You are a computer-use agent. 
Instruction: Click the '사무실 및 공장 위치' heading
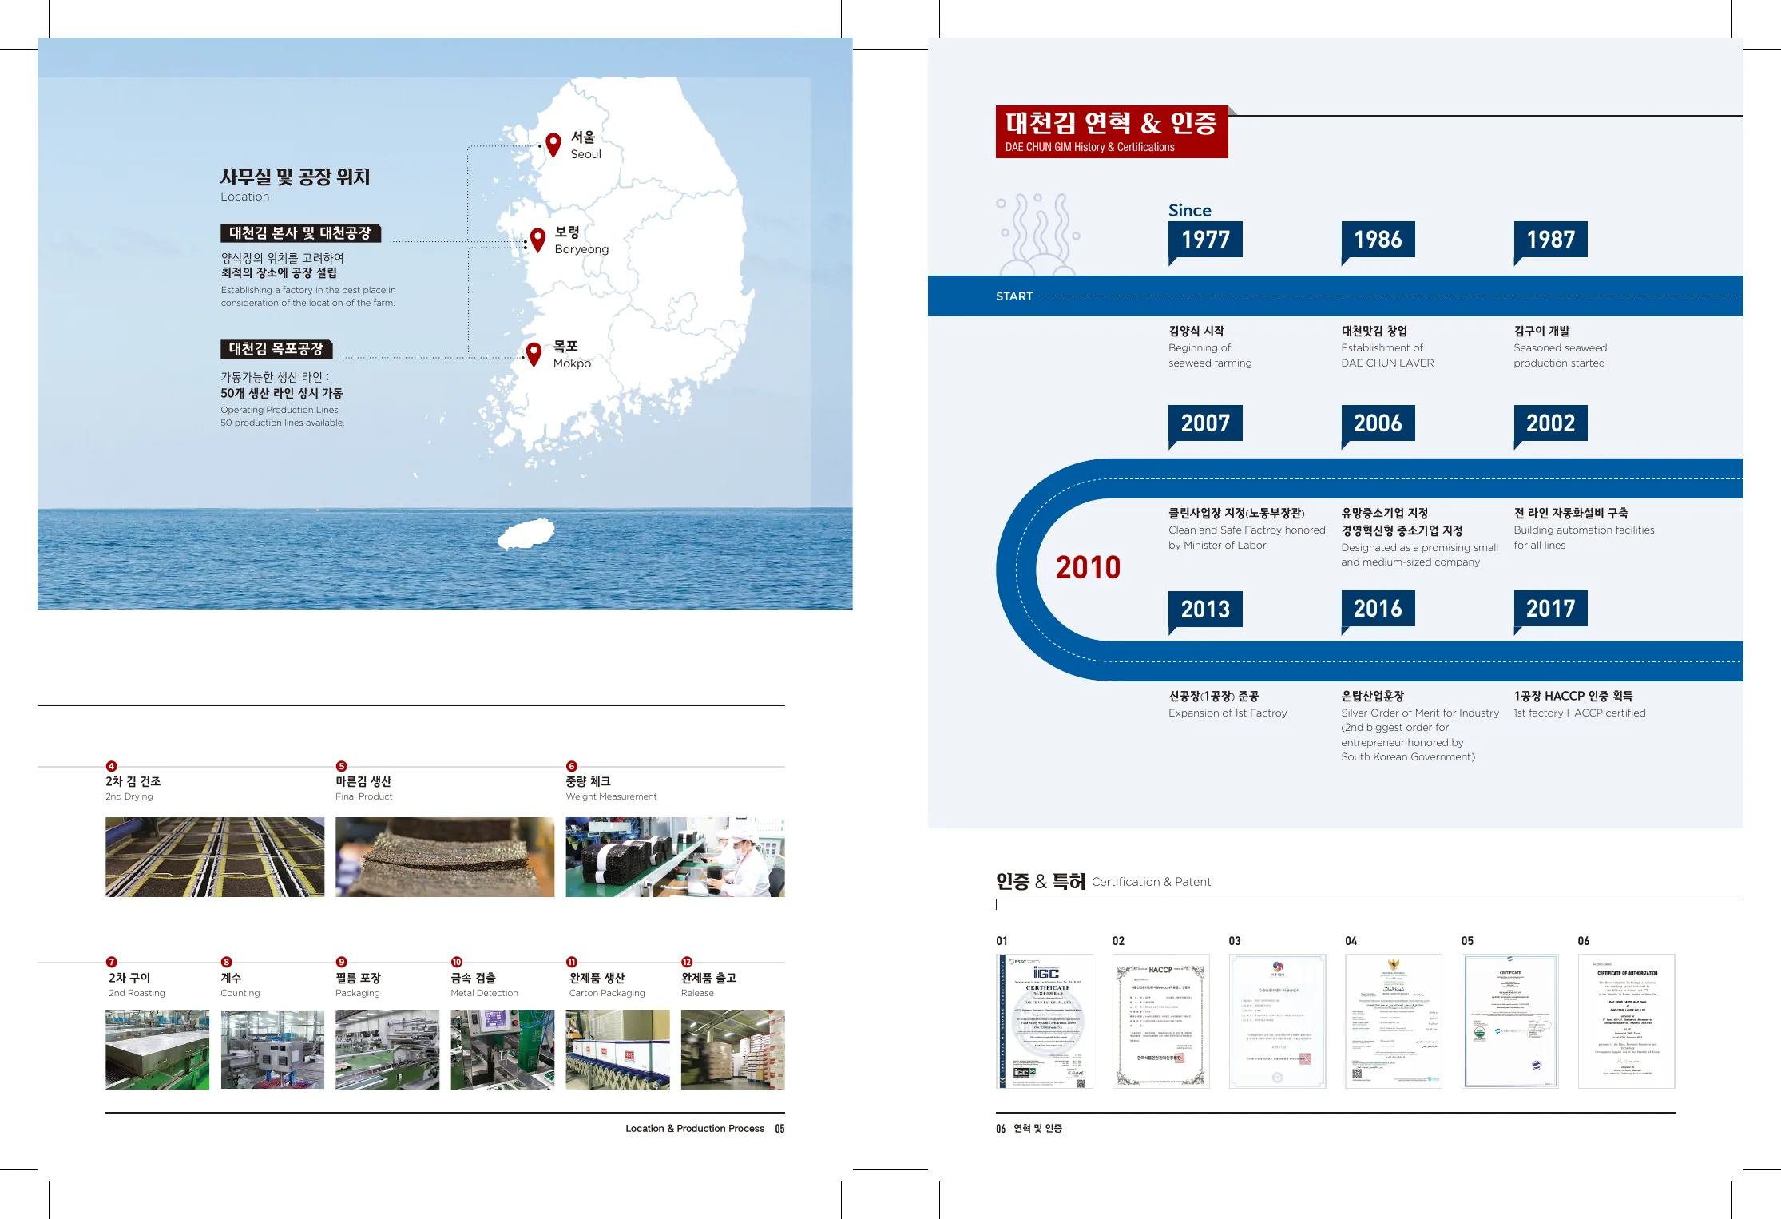[296, 177]
